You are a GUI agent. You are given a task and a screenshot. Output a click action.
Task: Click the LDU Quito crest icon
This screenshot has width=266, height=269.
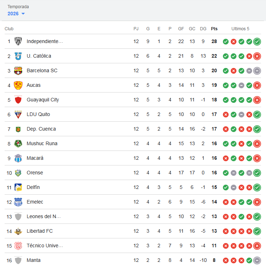click(18, 114)
